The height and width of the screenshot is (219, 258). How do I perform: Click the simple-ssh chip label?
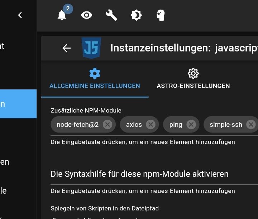(226, 125)
